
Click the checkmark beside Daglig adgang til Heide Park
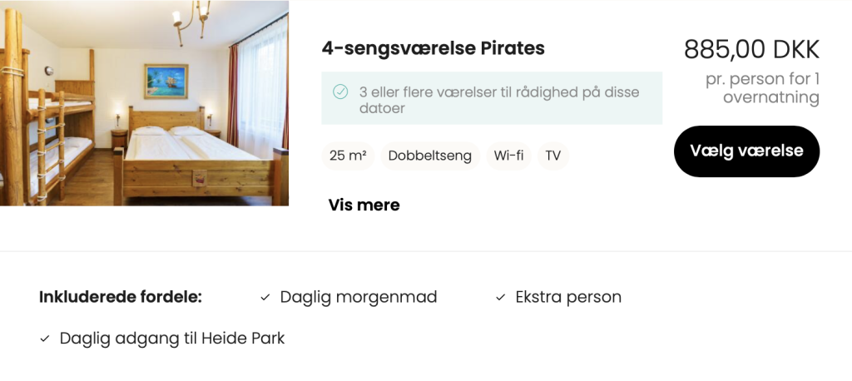[x=45, y=339]
